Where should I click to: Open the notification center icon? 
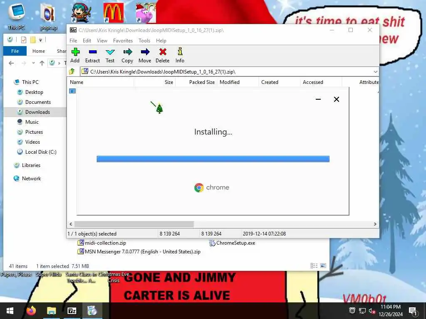tap(413, 311)
